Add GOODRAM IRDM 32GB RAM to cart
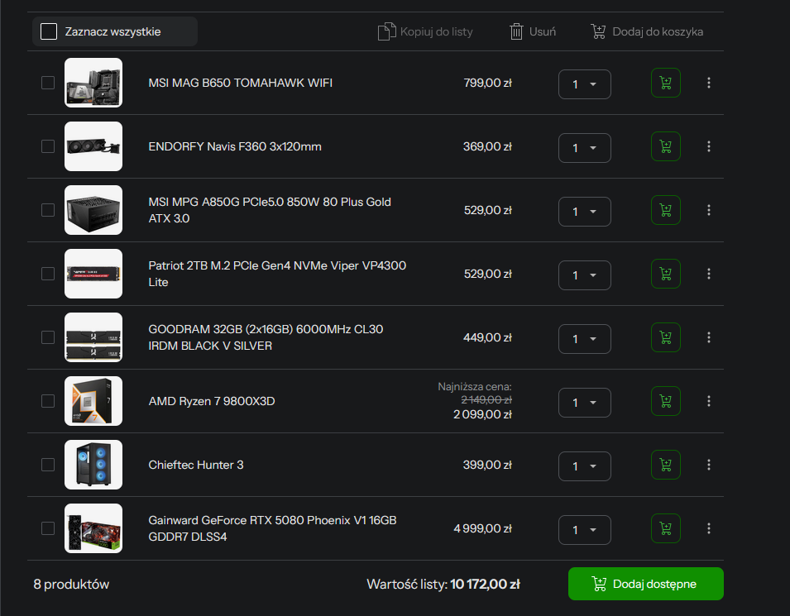The image size is (790, 616). (x=666, y=337)
